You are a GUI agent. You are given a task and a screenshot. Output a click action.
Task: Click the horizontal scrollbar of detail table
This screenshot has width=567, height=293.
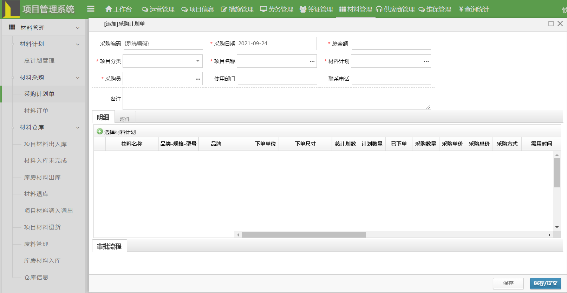tap(304, 235)
